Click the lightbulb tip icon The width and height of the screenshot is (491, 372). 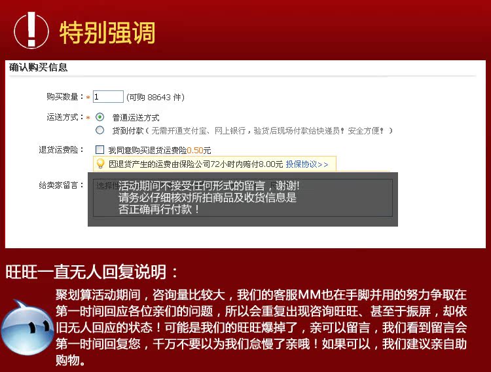101,164
